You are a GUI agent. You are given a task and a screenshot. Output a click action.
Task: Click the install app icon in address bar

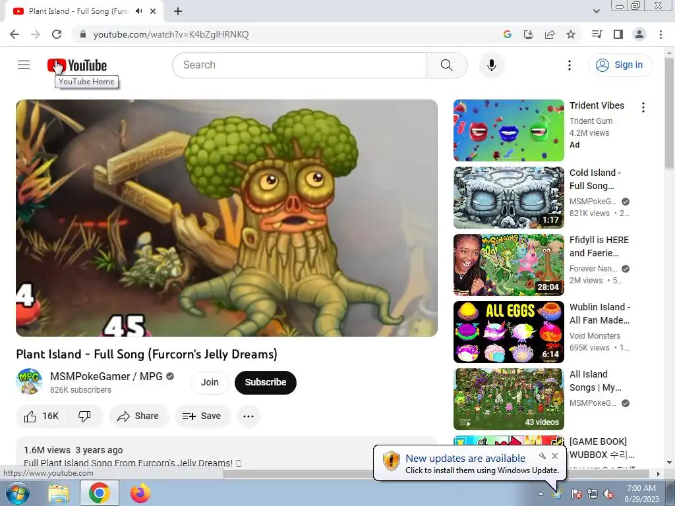[x=528, y=34]
